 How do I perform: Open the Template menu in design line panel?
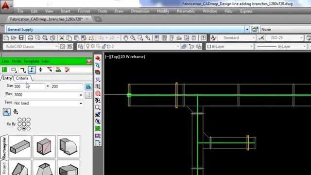point(31,61)
